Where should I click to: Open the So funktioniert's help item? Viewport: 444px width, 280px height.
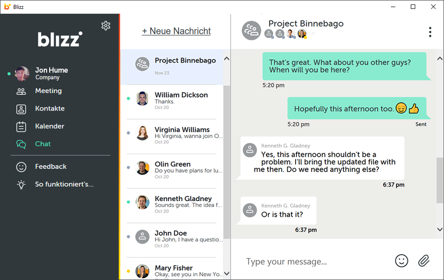[x=64, y=184]
